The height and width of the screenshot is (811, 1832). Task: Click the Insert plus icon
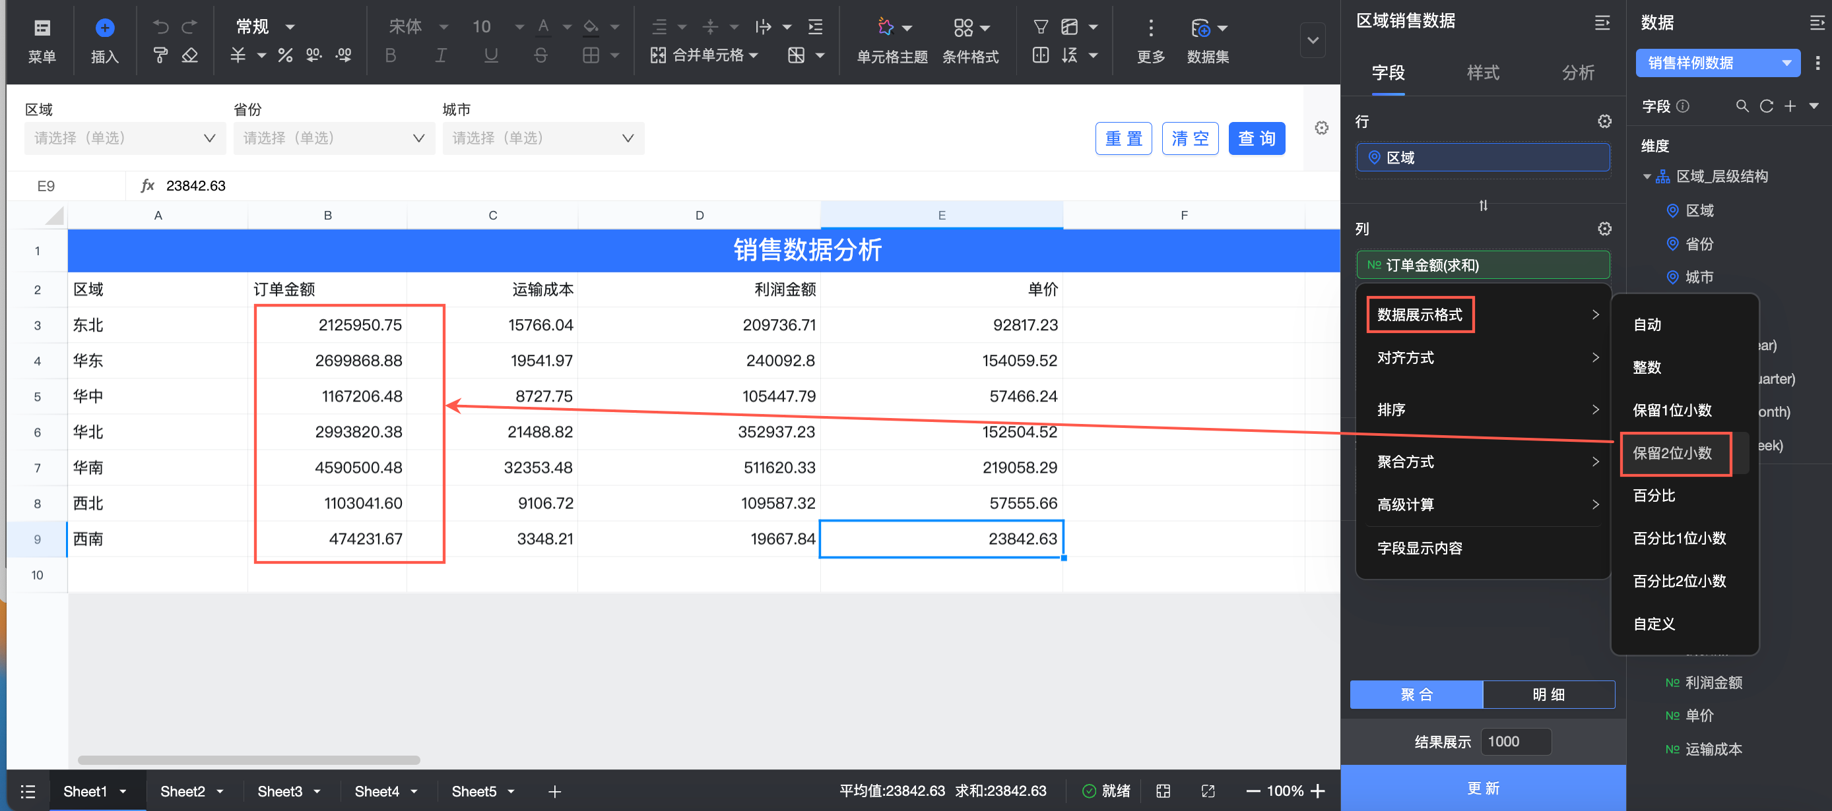[x=104, y=28]
